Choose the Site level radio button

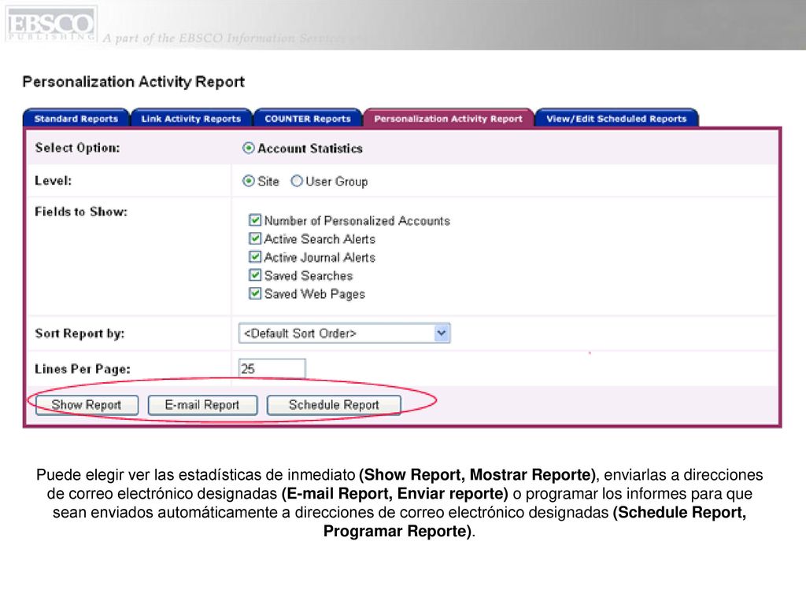(248, 182)
